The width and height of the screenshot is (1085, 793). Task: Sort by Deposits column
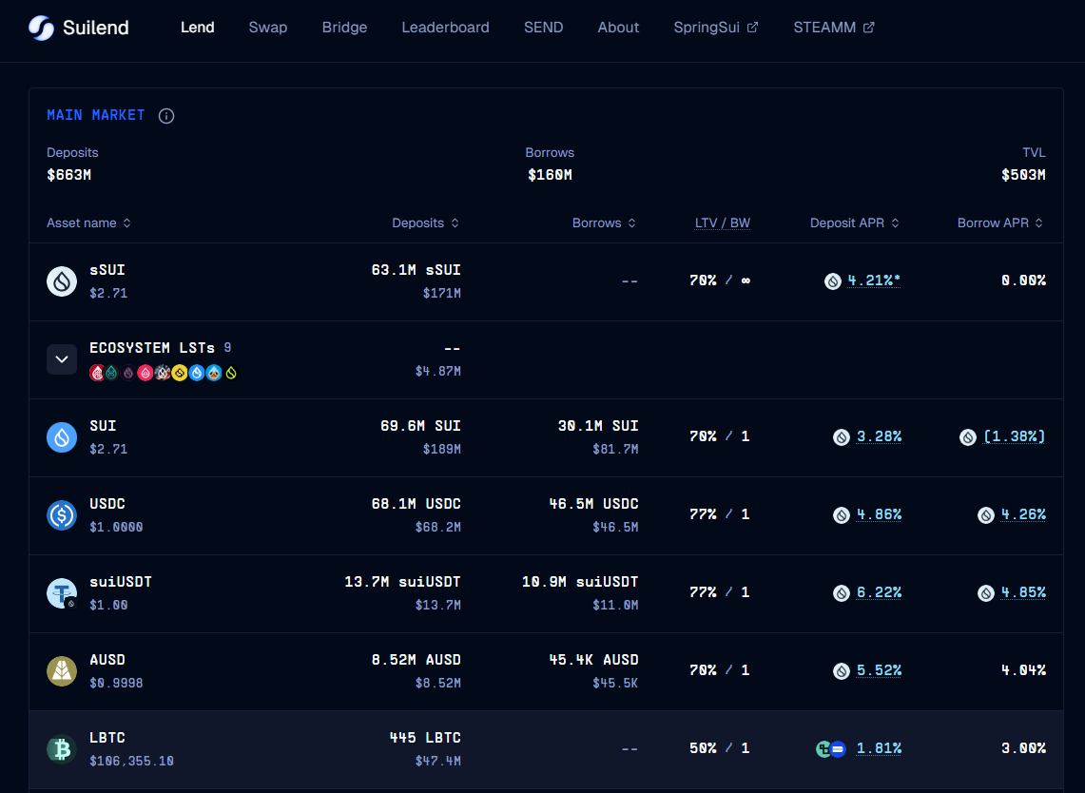tap(426, 222)
